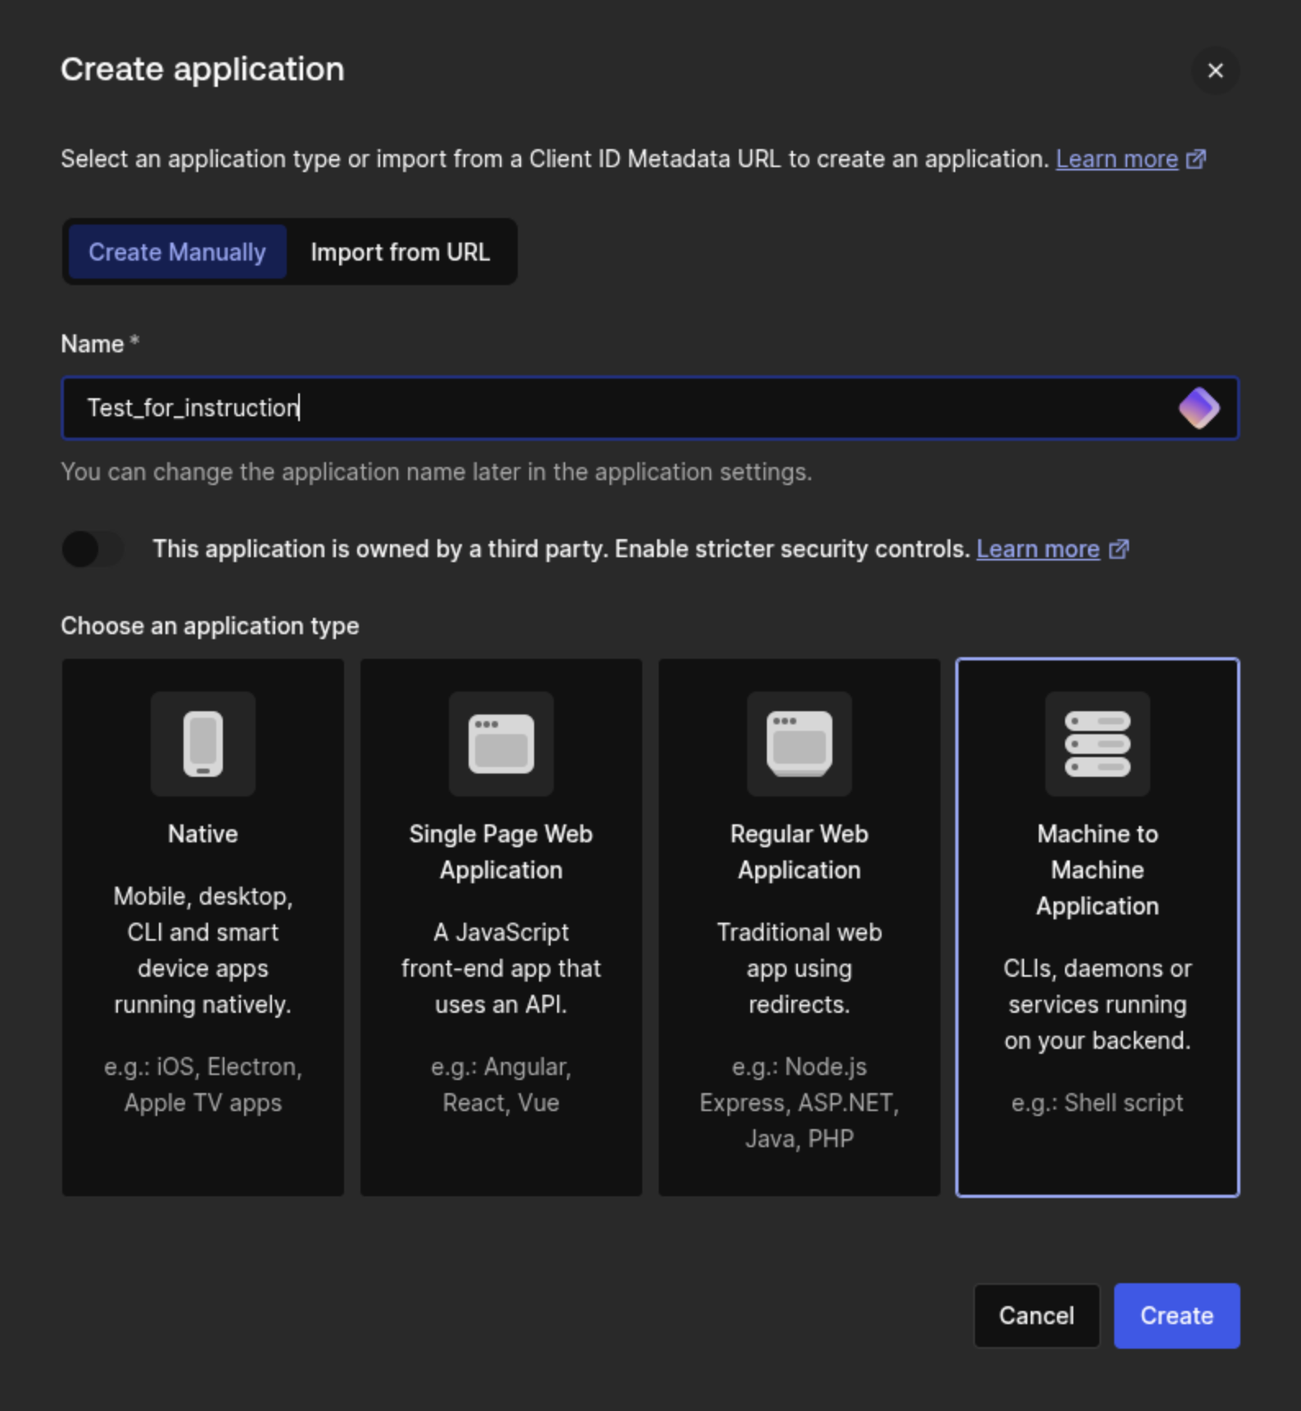The width and height of the screenshot is (1301, 1411).
Task: Focus the Name input field
Action: [650, 408]
